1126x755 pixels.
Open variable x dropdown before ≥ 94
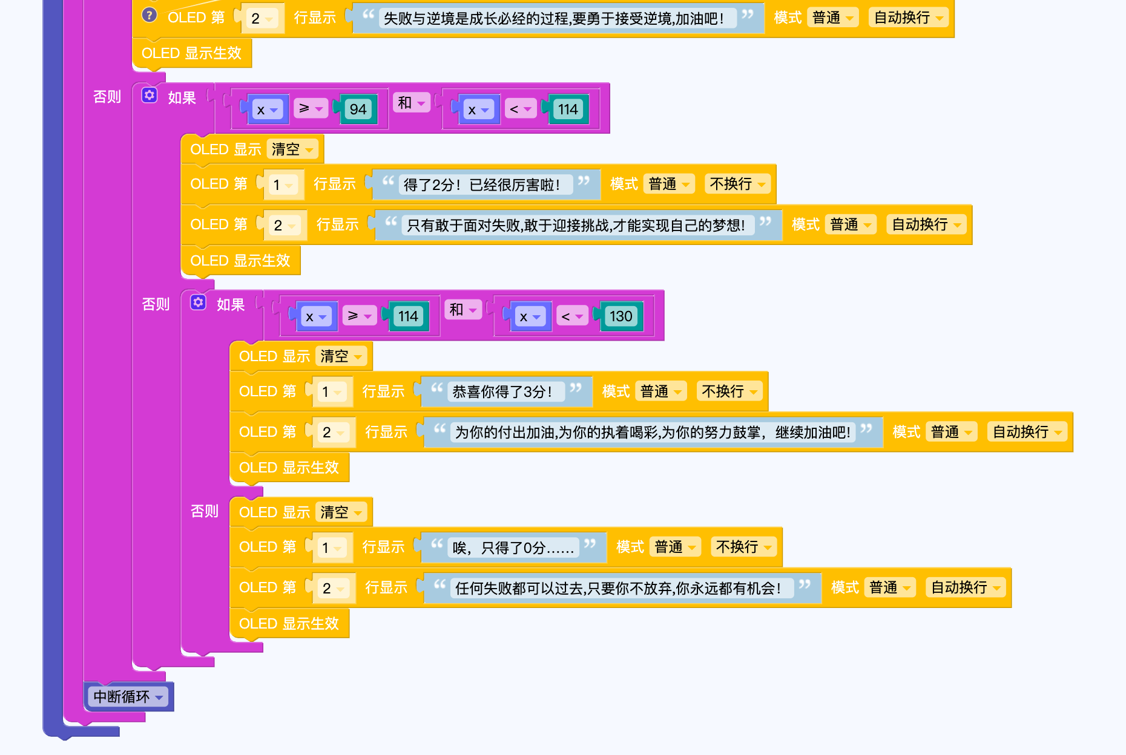click(267, 110)
